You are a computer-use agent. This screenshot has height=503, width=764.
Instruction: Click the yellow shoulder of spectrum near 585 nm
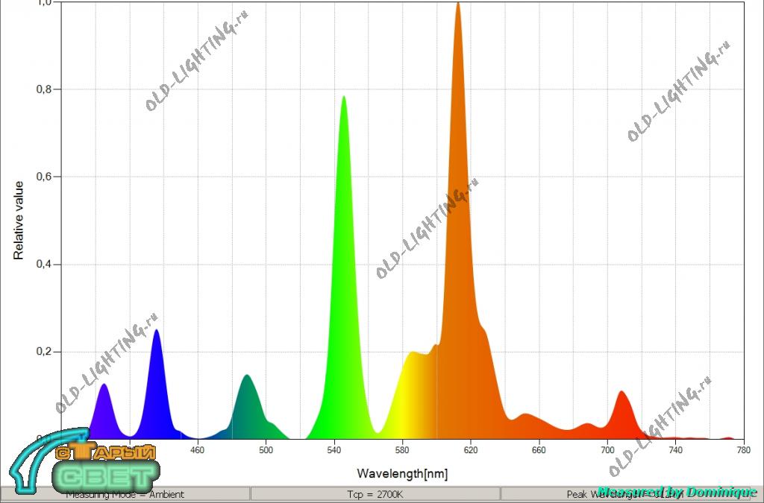point(412,394)
